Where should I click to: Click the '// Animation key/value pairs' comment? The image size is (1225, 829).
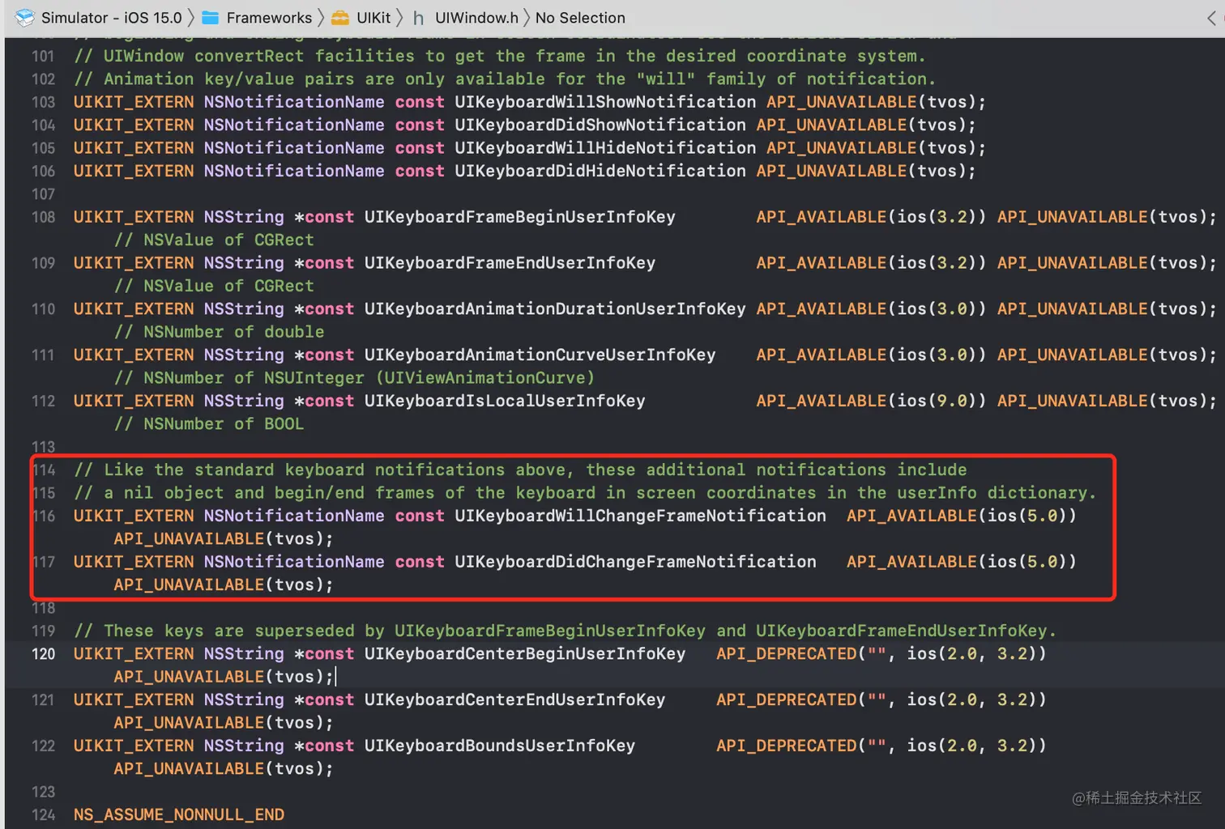click(505, 79)
